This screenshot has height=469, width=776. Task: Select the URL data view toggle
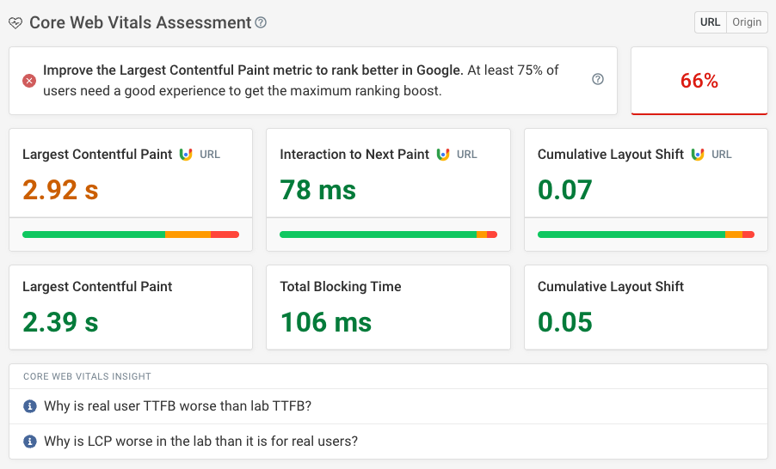click(x=710, y=22)
